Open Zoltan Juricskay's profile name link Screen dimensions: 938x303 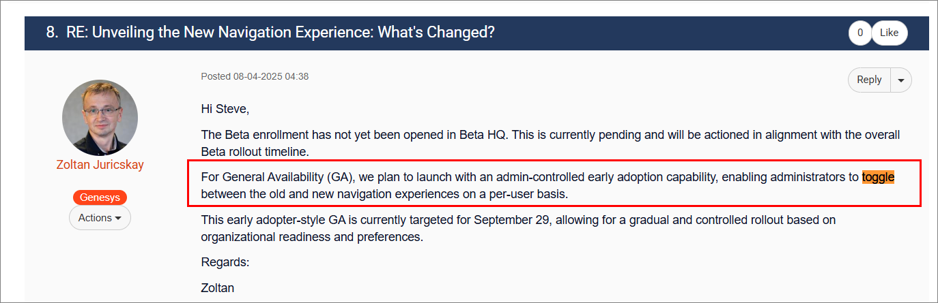coord(100,165)
